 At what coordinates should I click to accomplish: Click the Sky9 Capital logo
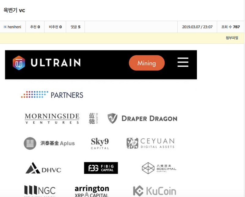(x=100, y=143)
